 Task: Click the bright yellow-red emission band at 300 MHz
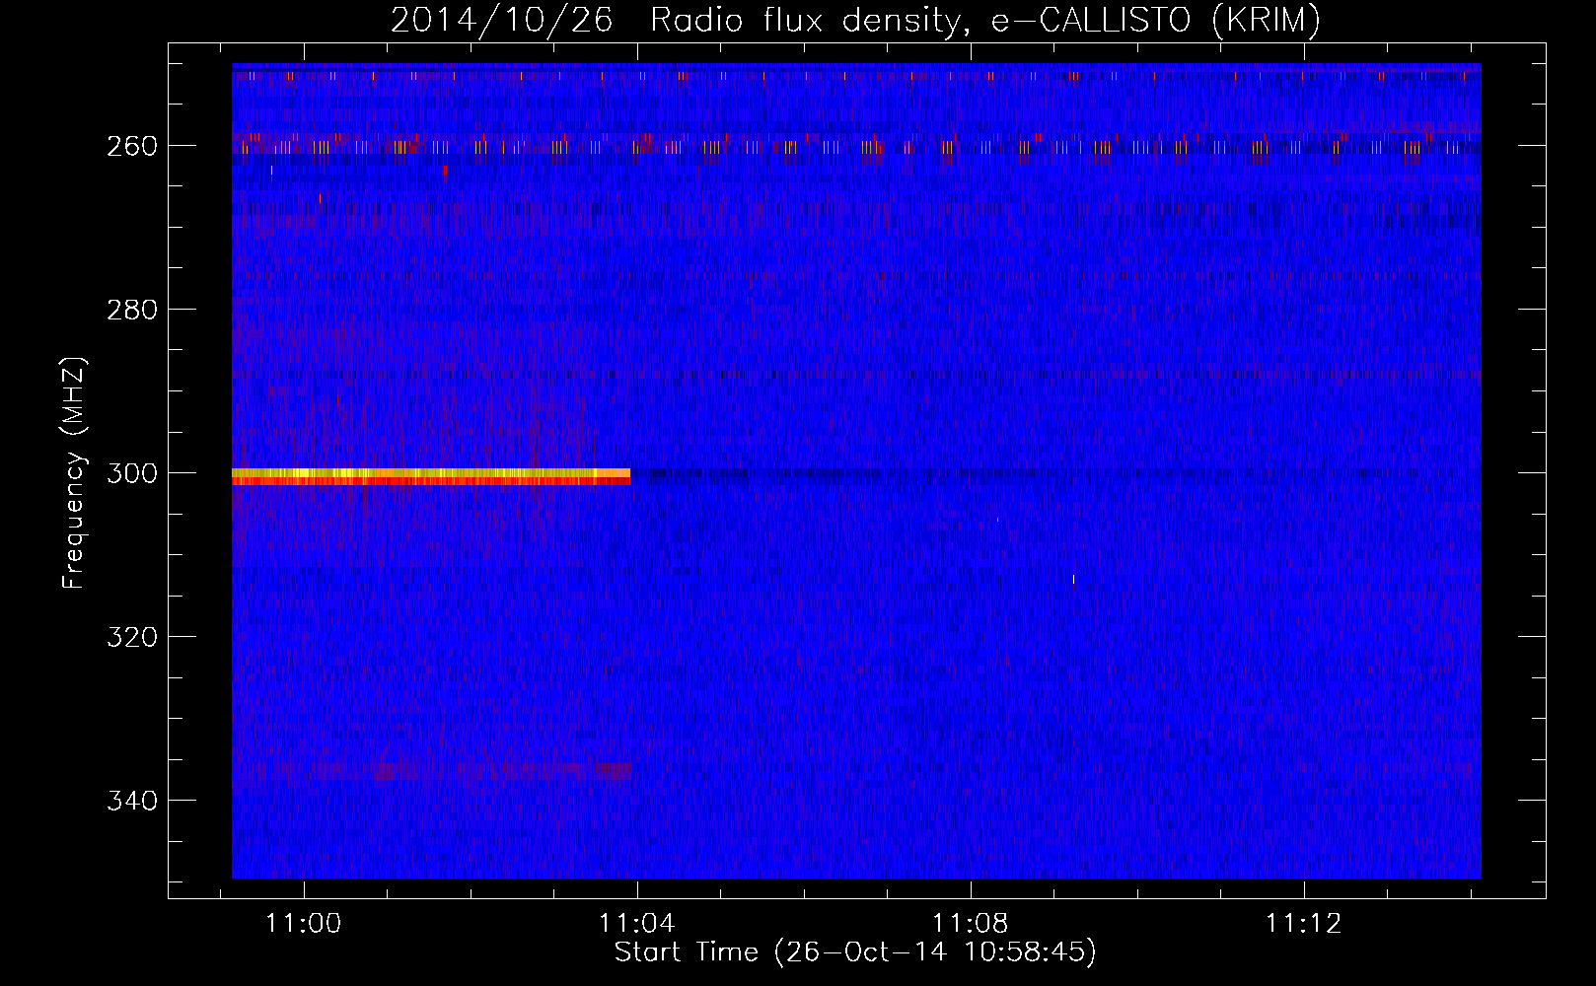431,476
